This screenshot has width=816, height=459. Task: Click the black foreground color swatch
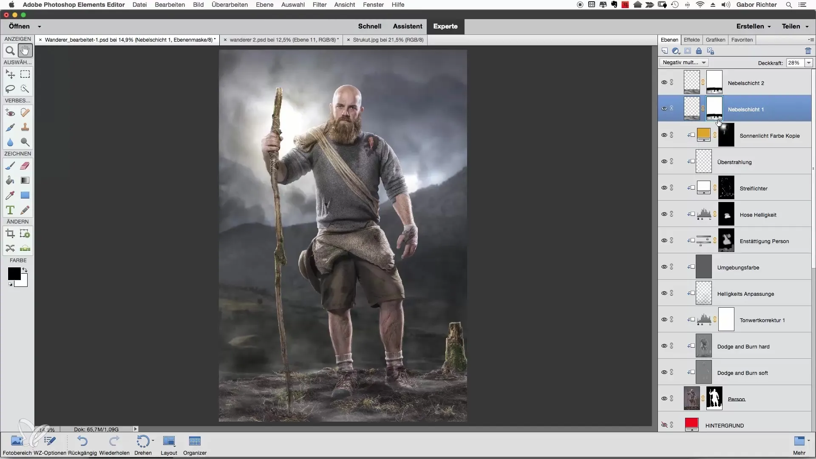(13, 273)
